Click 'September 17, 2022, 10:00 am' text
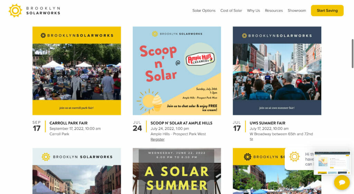Image resolution: width=354 pixels, height=194 pixels. [x=75, y=129]
